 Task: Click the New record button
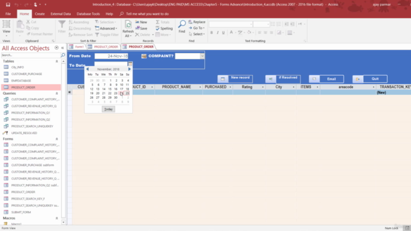point(236,78)
